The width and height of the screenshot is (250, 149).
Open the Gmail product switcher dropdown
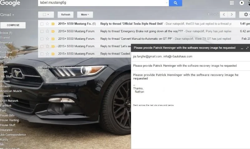[7, 15]
